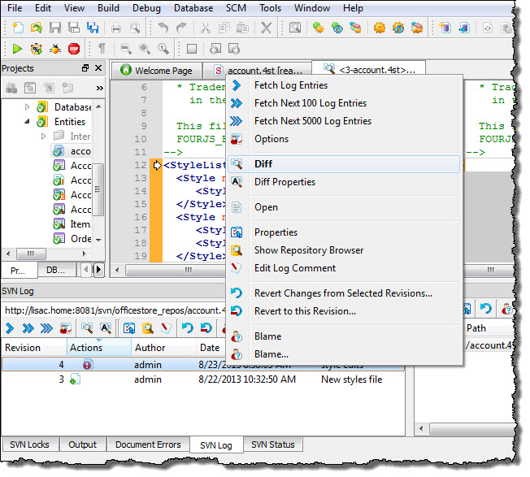Fetch next 5000 entries SVN Log toolbar icon
530x477 pixels.
coord(46,328)
